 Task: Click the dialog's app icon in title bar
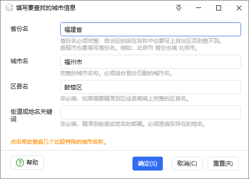pyautogui.click(x=9, y=8)
